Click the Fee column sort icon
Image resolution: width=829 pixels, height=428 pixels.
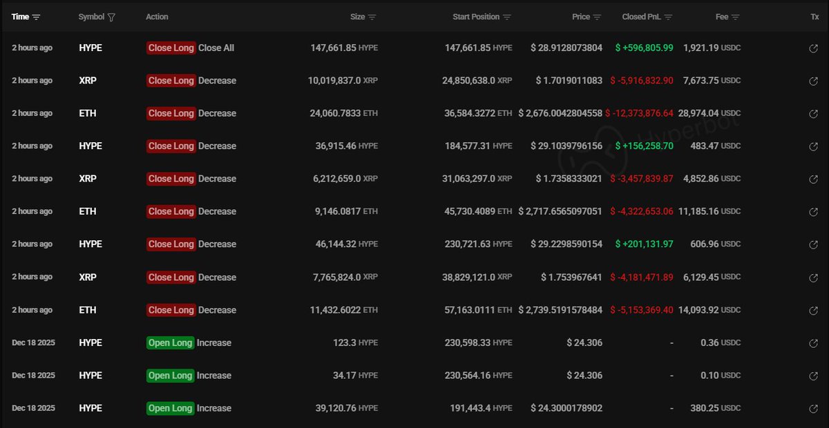(x=736, y=17)
